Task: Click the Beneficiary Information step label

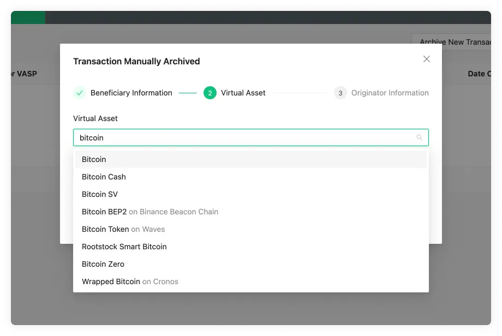Action: pyautogui.click(x=131, y=93)
